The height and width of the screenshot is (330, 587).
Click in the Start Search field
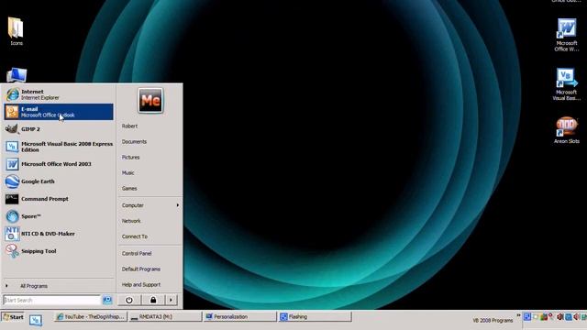(x=51, y=300)
